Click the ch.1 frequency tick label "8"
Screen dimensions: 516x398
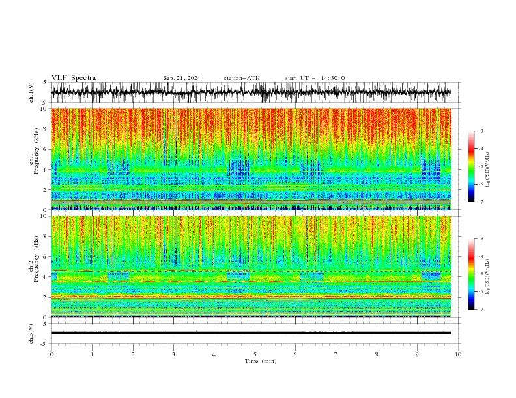pyautogui.click(x=45, y=129)
